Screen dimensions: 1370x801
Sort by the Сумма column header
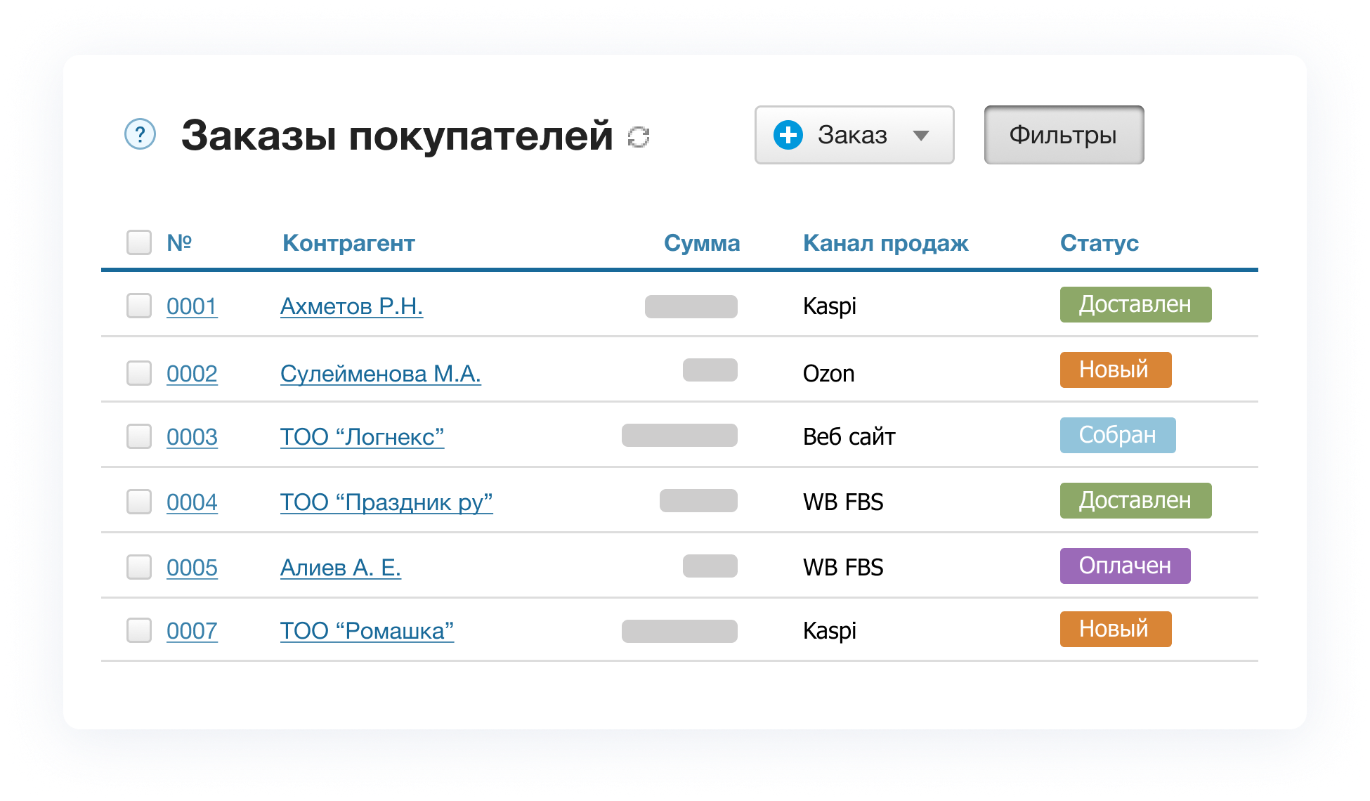click(701, 243)
